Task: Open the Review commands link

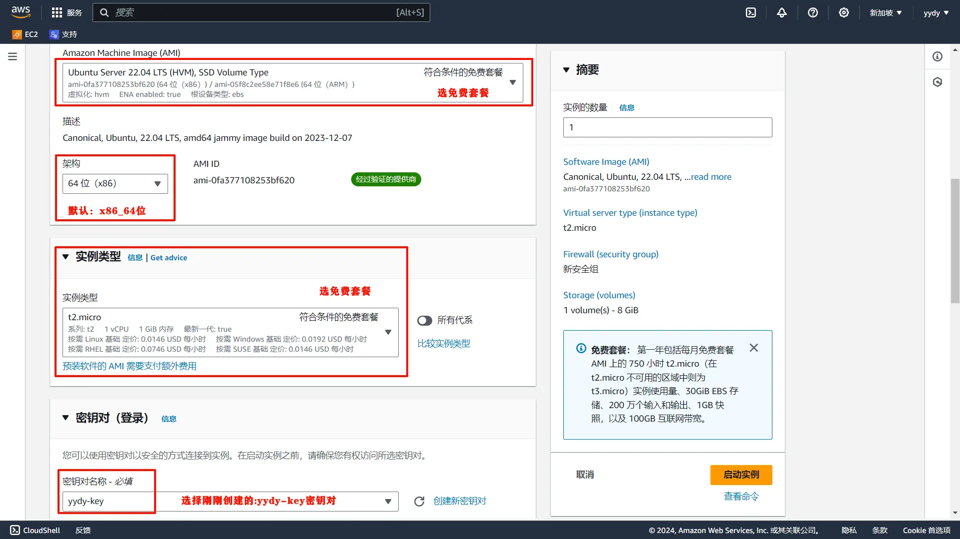Action: tap(741, 496)
